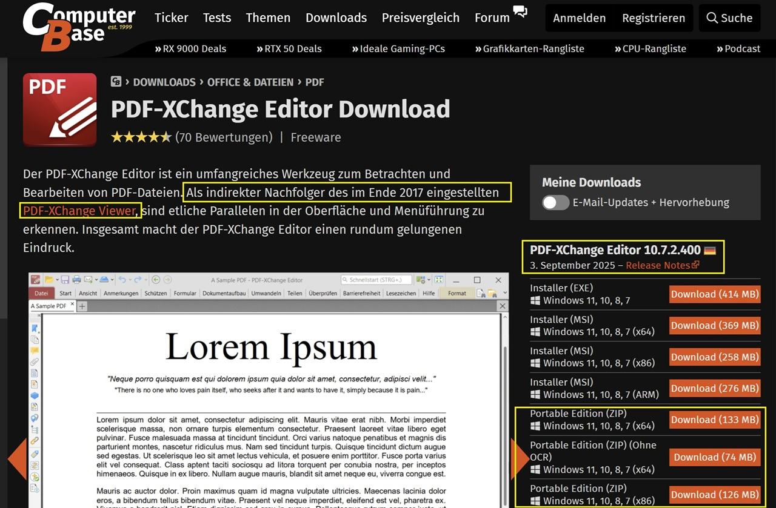Click Save disk icon in editor screenshot
Viewport: 776px width, 508px height.
pyautogui.click(x=65, y=280)
